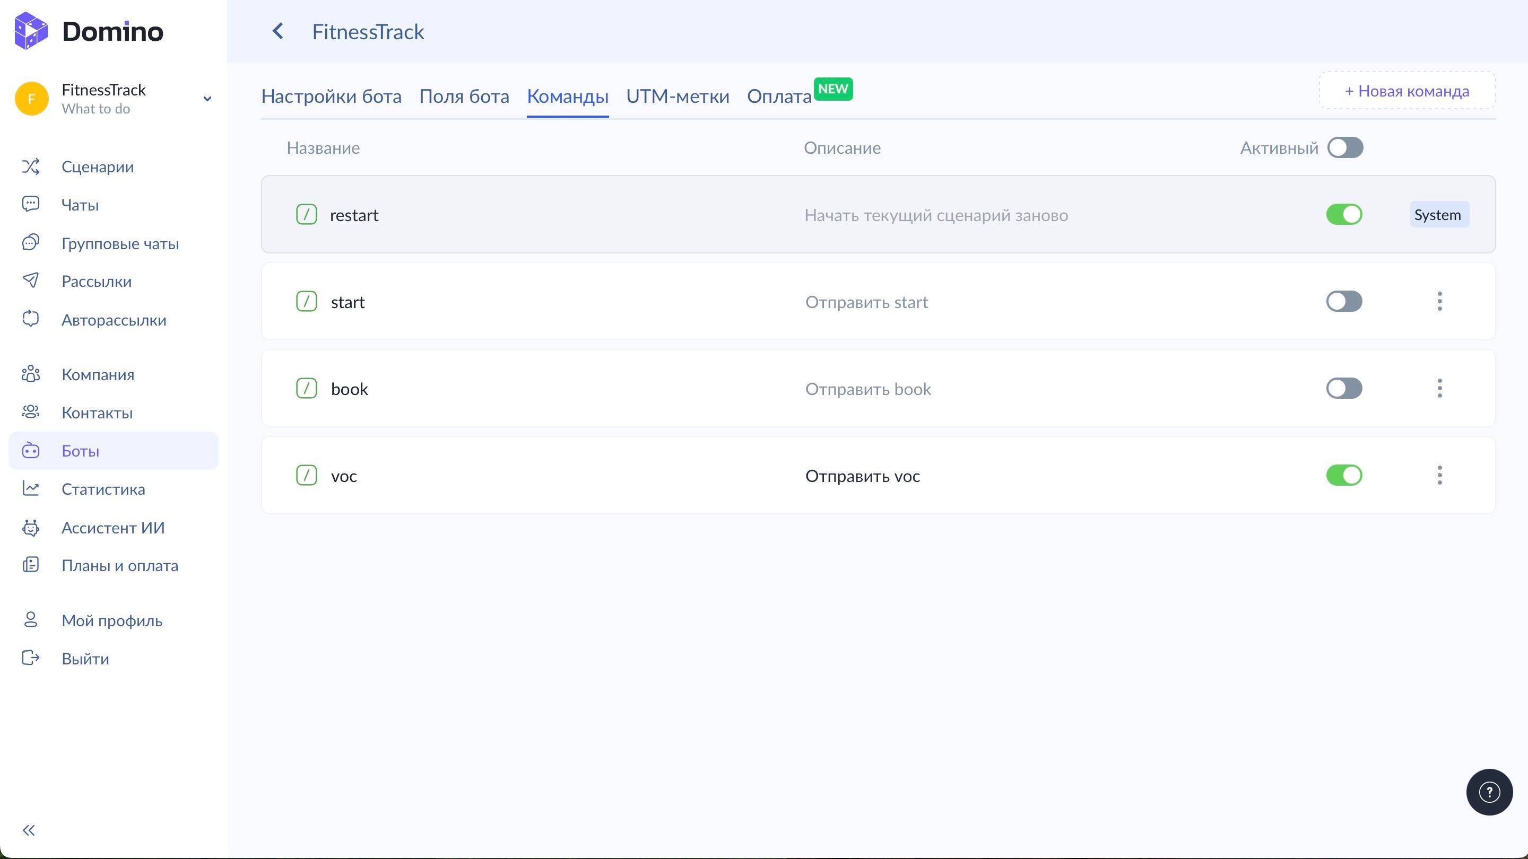The height and width of the screenshot is (859, 1528).
Task: Open Рассылки paper plane icon
Action: (x=31, y=281)
